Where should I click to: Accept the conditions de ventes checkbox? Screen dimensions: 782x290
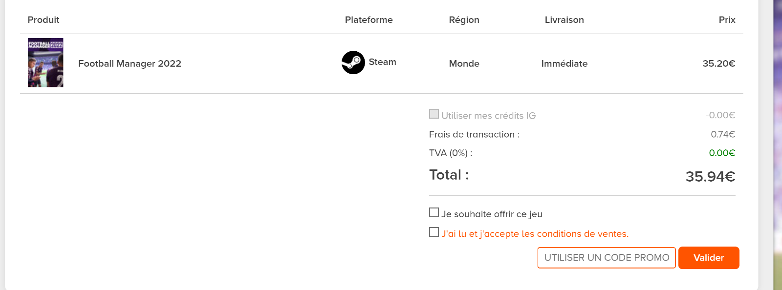[x=434, y=232]
